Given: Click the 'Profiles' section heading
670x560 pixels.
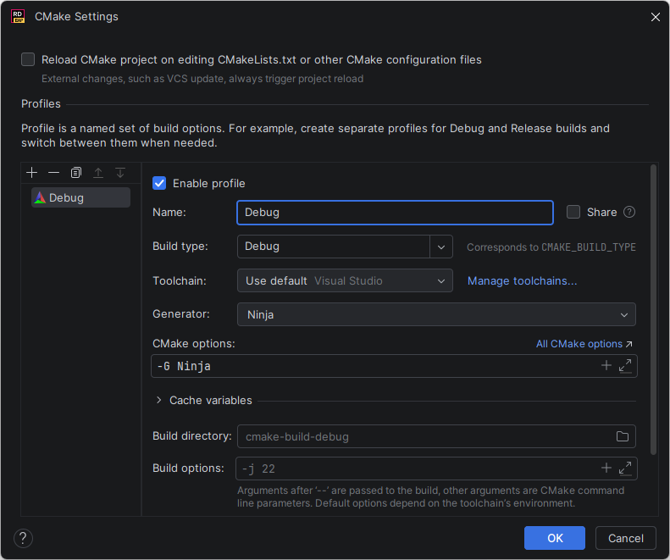Looking at the screenshot, I should 41,104.
